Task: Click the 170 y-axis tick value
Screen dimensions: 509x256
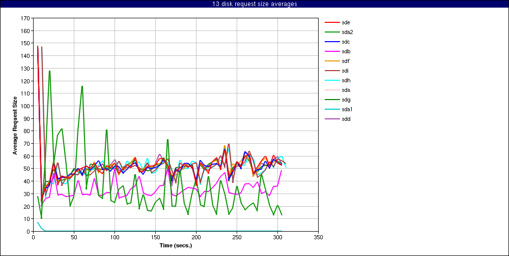Action: (26, 18)
